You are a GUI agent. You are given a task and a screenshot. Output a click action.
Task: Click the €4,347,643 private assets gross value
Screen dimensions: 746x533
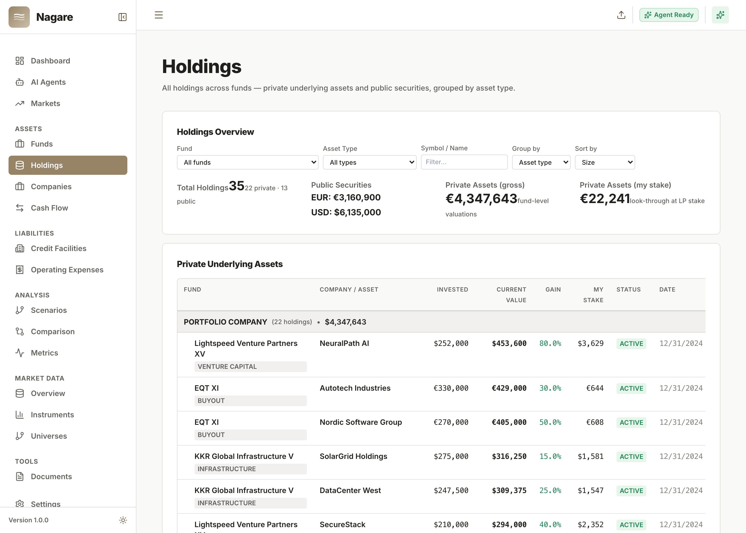pos(481,199)
